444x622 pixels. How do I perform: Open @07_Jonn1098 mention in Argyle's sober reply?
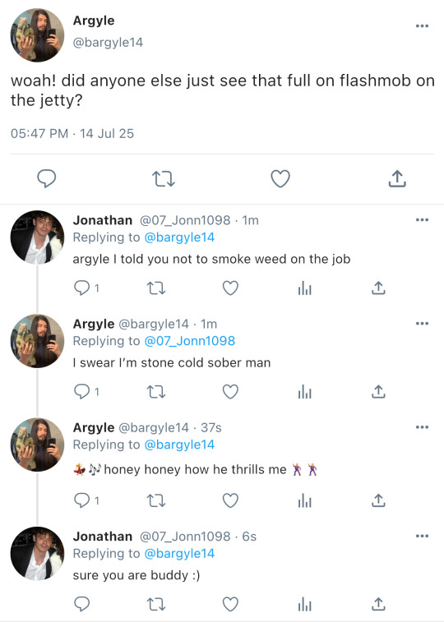coord(190,341)
